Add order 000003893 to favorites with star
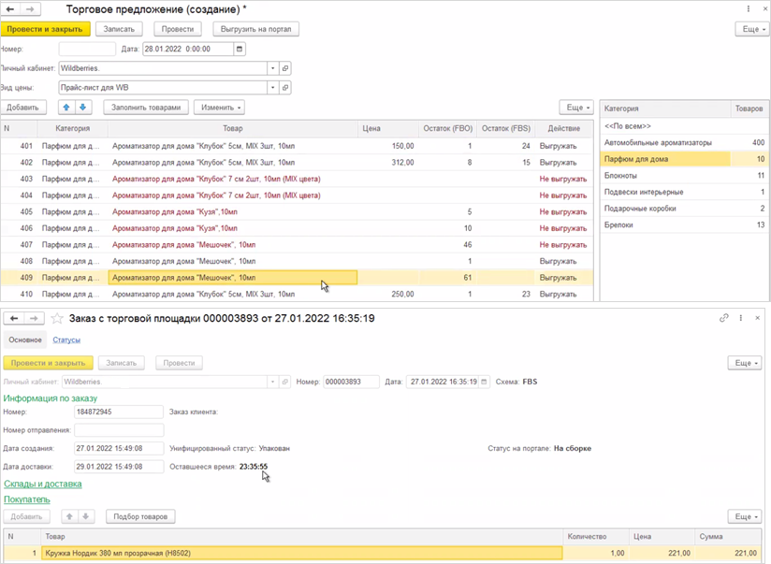The height and width of the screenshot is (564, 771). click(x=56, y=319)
